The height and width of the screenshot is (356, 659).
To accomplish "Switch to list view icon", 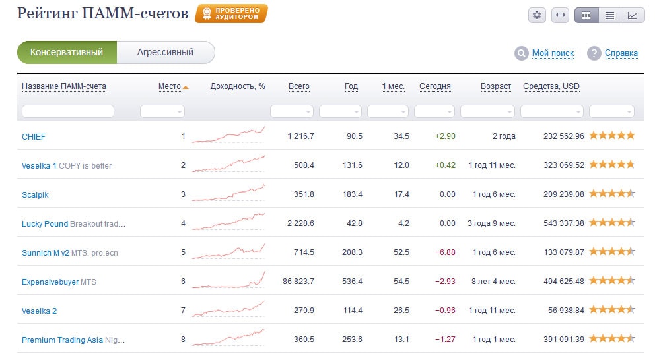I will point(609,15).
